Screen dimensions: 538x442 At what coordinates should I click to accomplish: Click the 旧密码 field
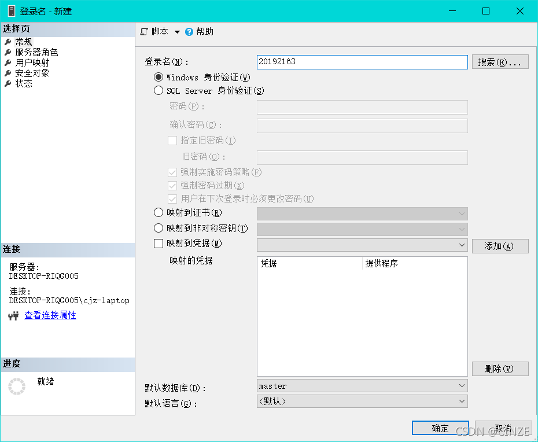[x=362, y=157]
